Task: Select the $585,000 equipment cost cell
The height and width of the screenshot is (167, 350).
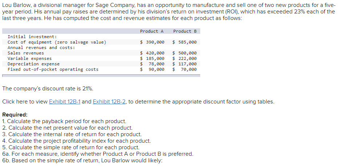Action: coord(185,42)
